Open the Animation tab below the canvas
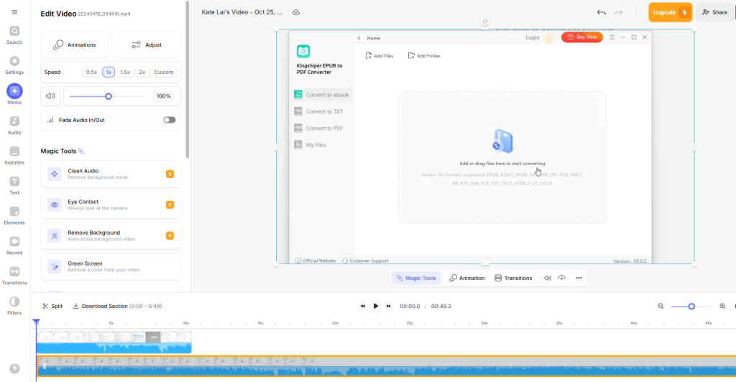This screenshot has height=382, width=736. coord(467,278)
